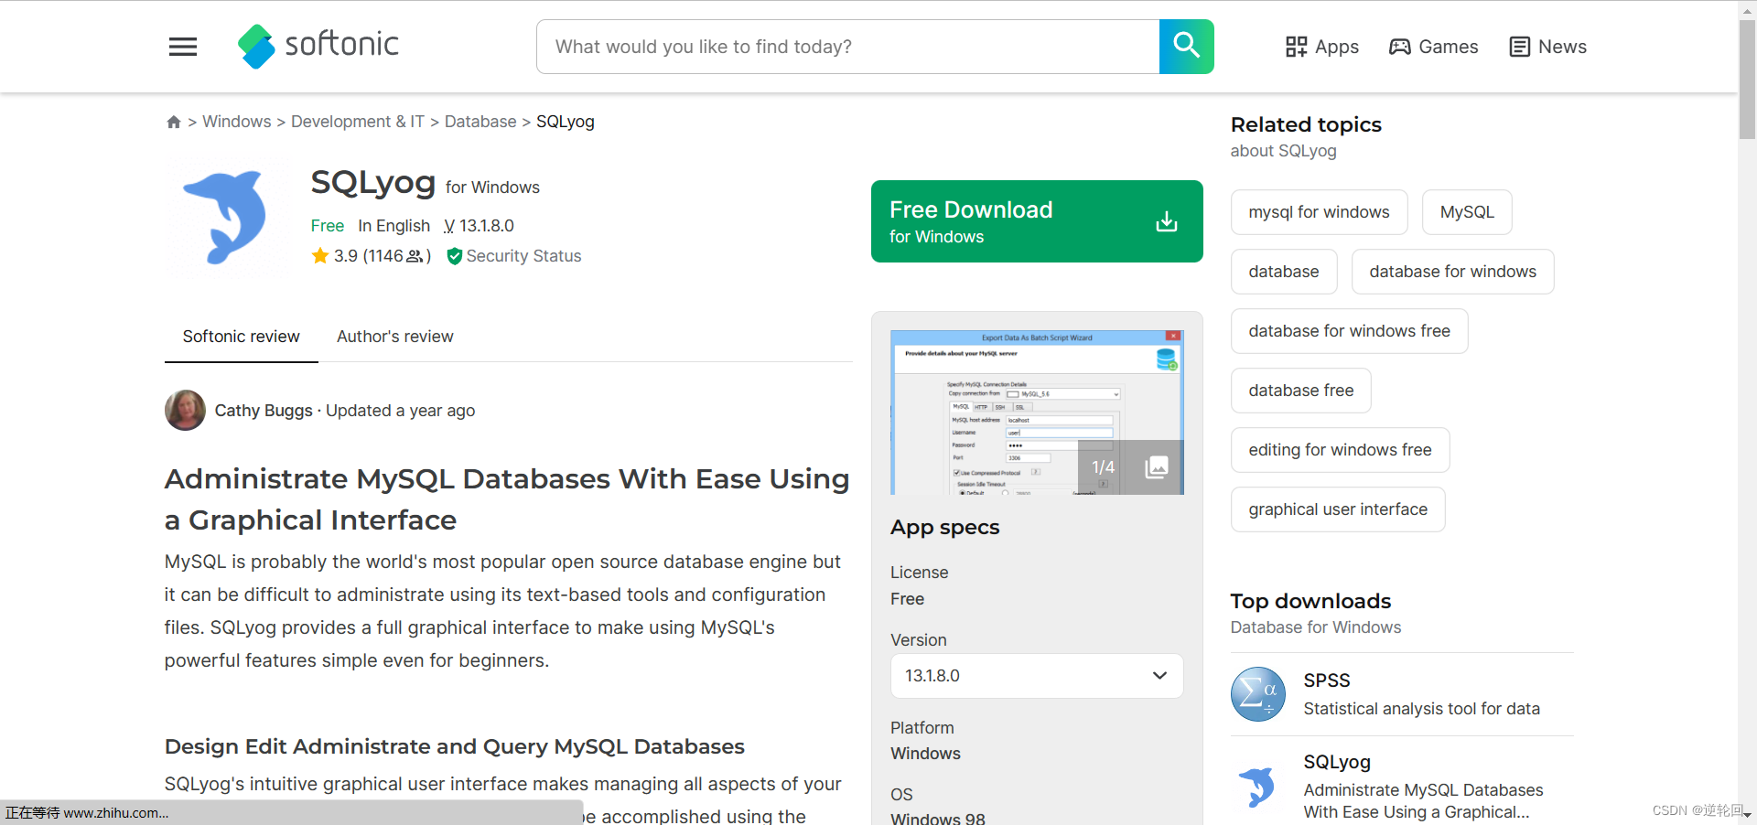Click the Database breadcrumb link
Image resolution: width=1757 pixels, height=825 pixels.
(x=480, y=122)
